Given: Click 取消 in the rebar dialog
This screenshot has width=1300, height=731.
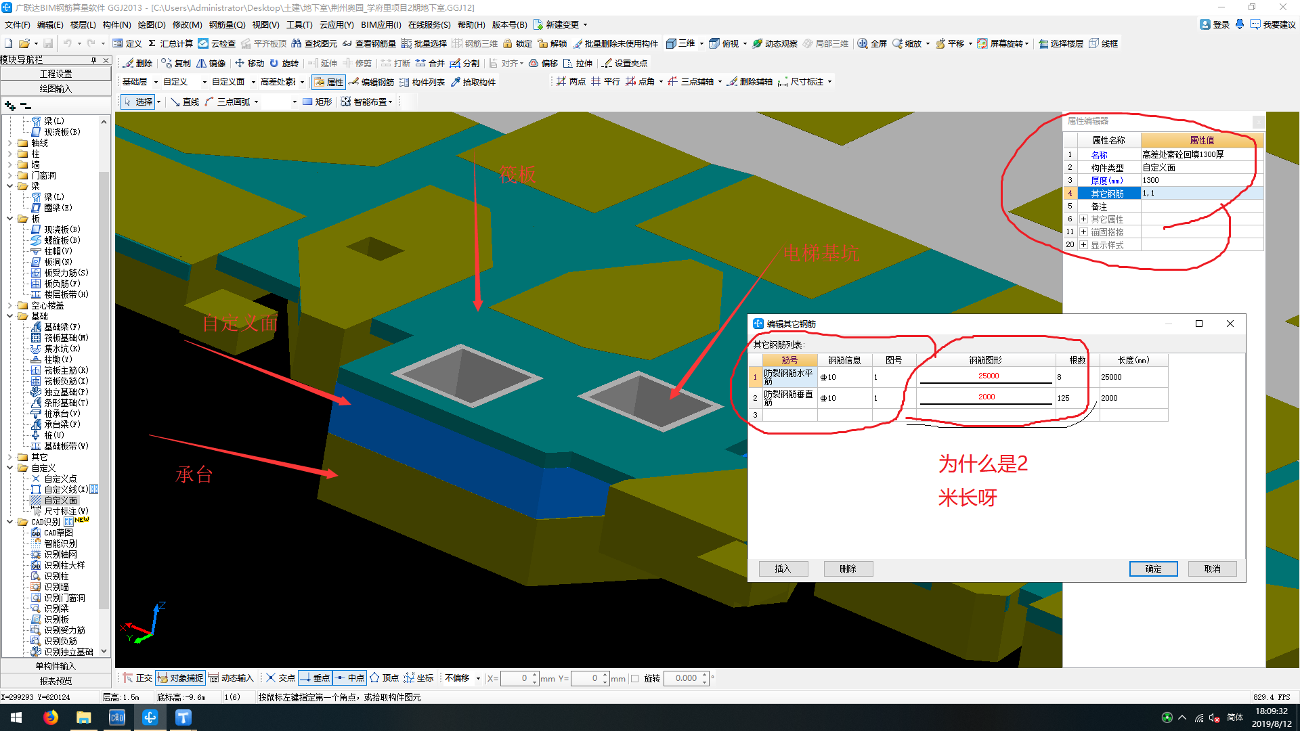Looking at the screenshot, I should pyautogui.click(x=1212, y=569).
